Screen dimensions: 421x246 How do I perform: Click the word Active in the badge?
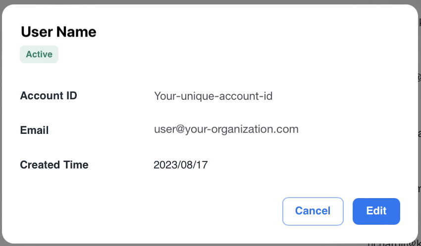[39, 54]
